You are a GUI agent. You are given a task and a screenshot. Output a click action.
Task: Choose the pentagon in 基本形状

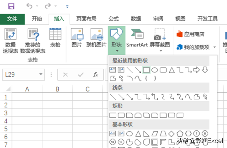click(180, 134)
